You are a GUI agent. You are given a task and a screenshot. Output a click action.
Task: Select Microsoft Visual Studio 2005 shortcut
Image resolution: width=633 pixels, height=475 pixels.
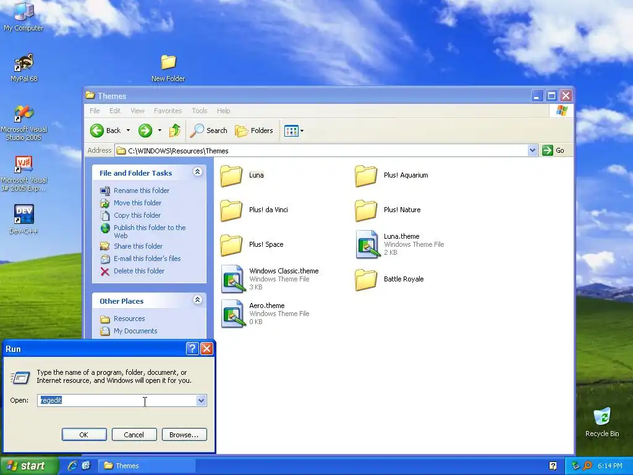(23, 123)
